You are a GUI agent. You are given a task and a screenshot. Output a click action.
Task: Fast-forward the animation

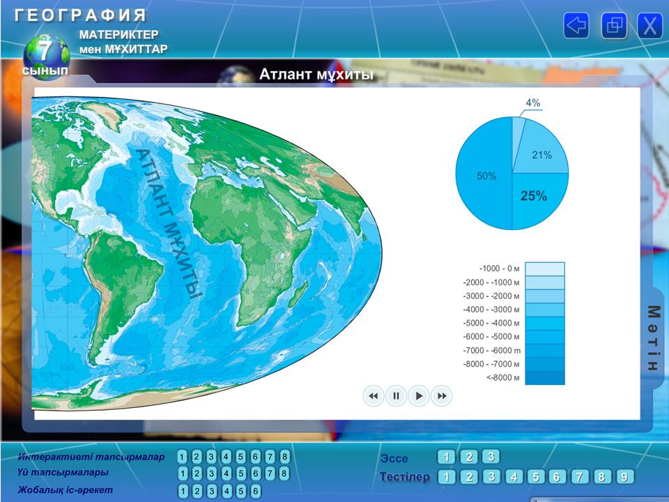[x=442, y=396]
